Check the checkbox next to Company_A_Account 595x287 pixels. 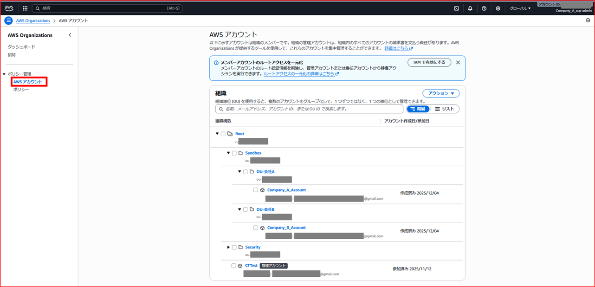(x=256, y=189)
